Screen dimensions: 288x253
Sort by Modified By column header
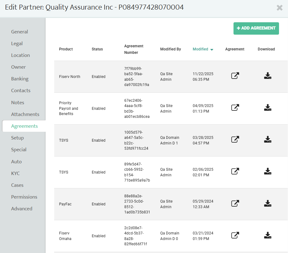[x=170, y=49]
